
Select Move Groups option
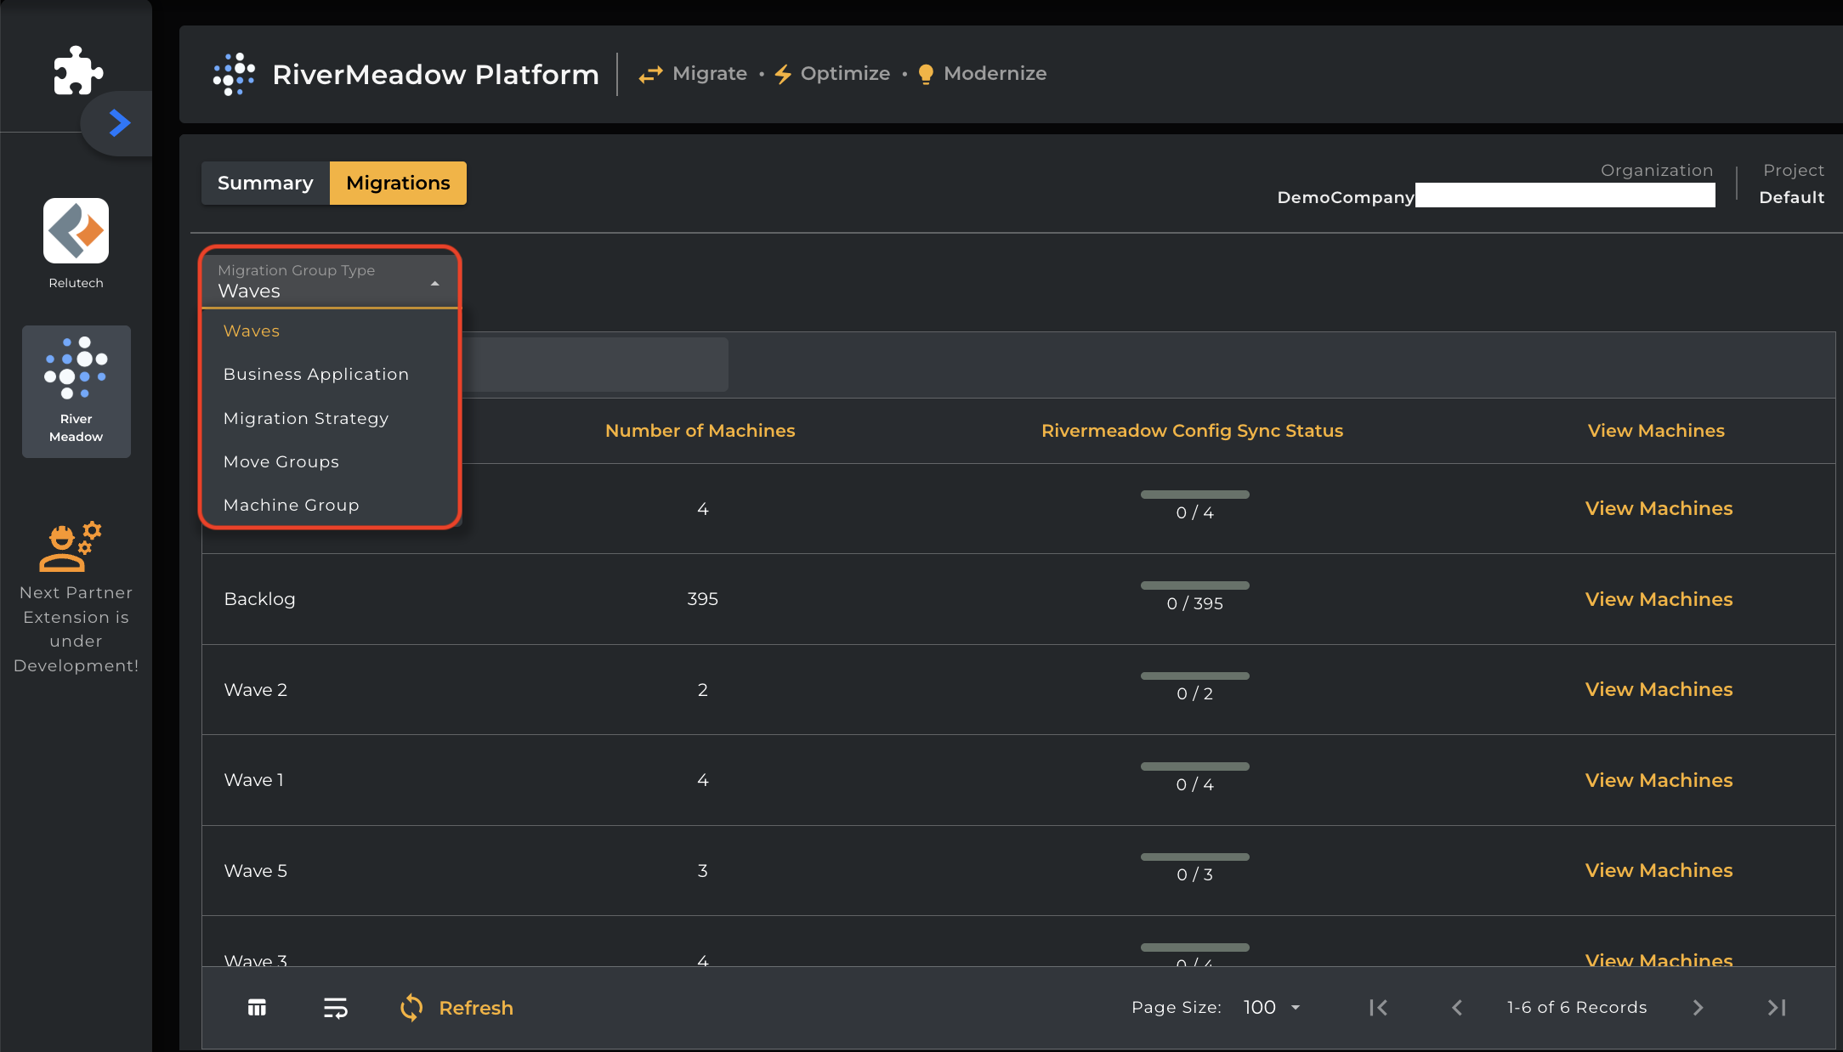coord(281,462)
